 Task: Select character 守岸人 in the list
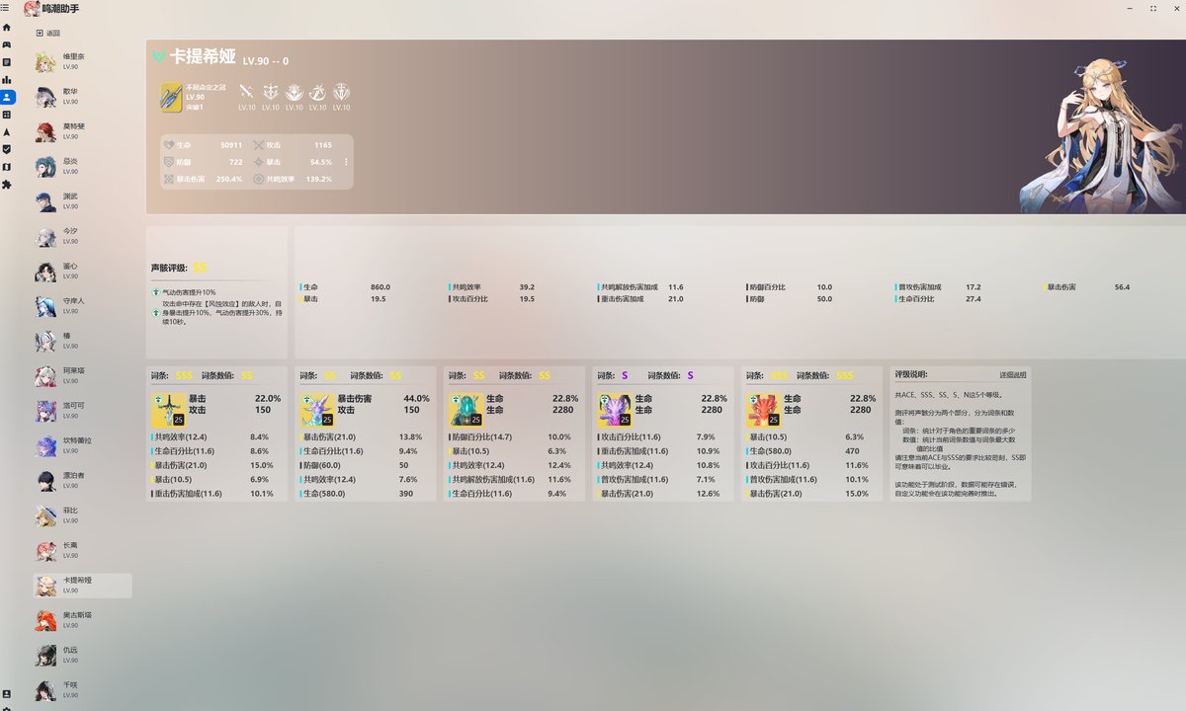82,306
